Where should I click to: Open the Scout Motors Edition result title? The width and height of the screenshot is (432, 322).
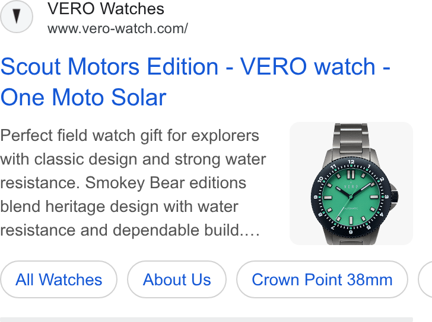(x=195, y=82)
